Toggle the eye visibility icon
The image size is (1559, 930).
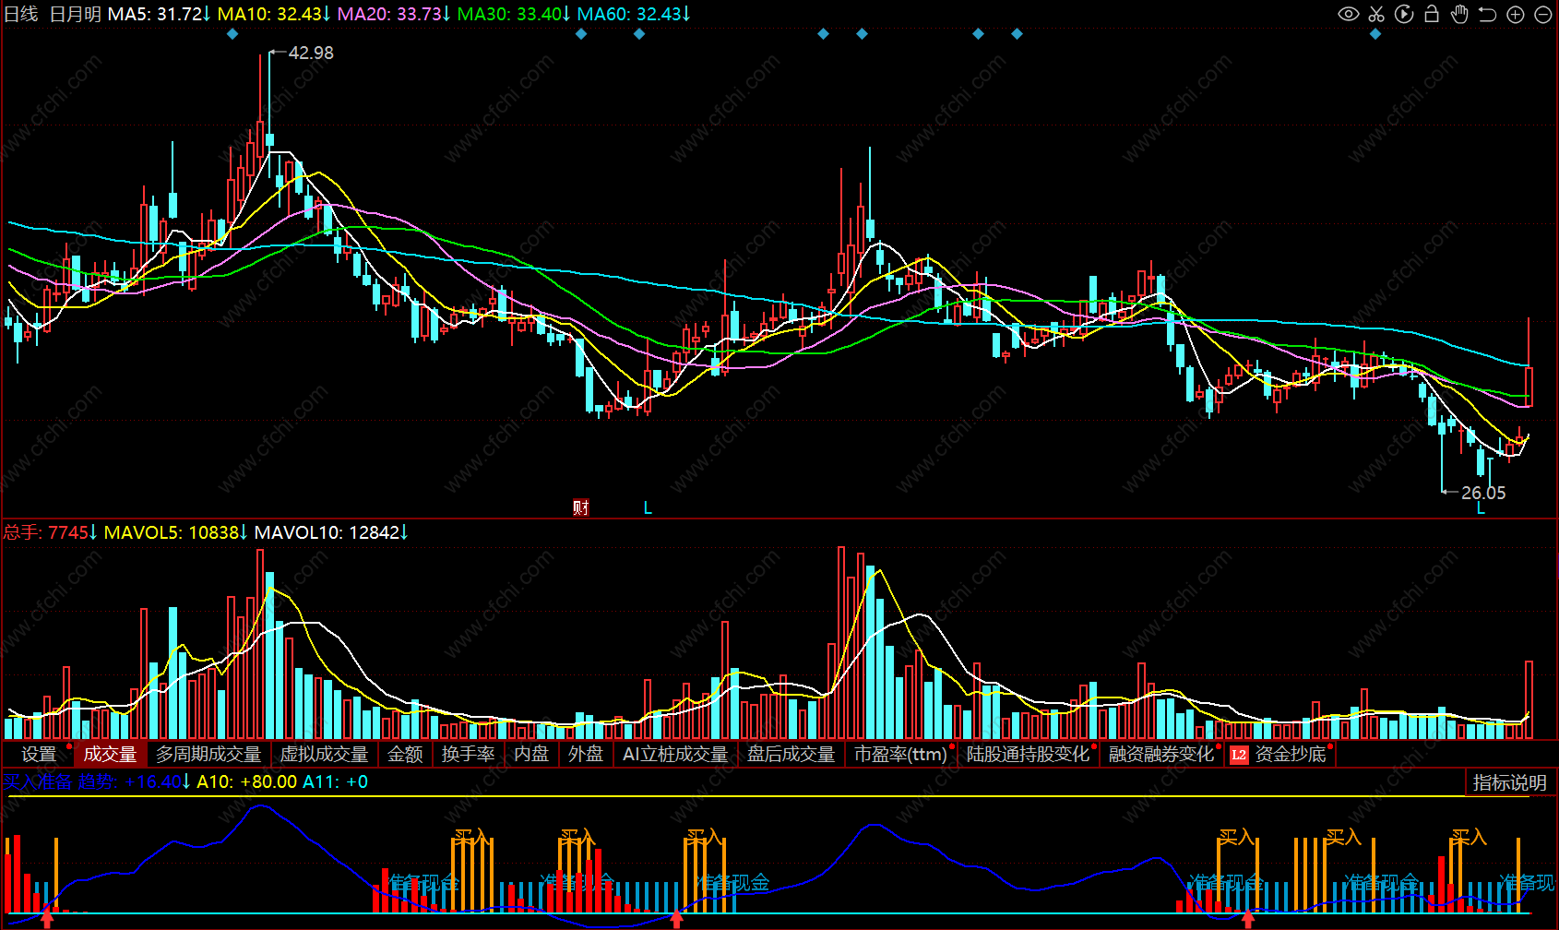[x=1348, y=14]
